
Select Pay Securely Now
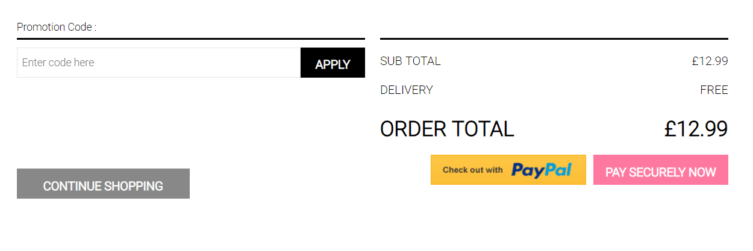[x=661, y=170]
